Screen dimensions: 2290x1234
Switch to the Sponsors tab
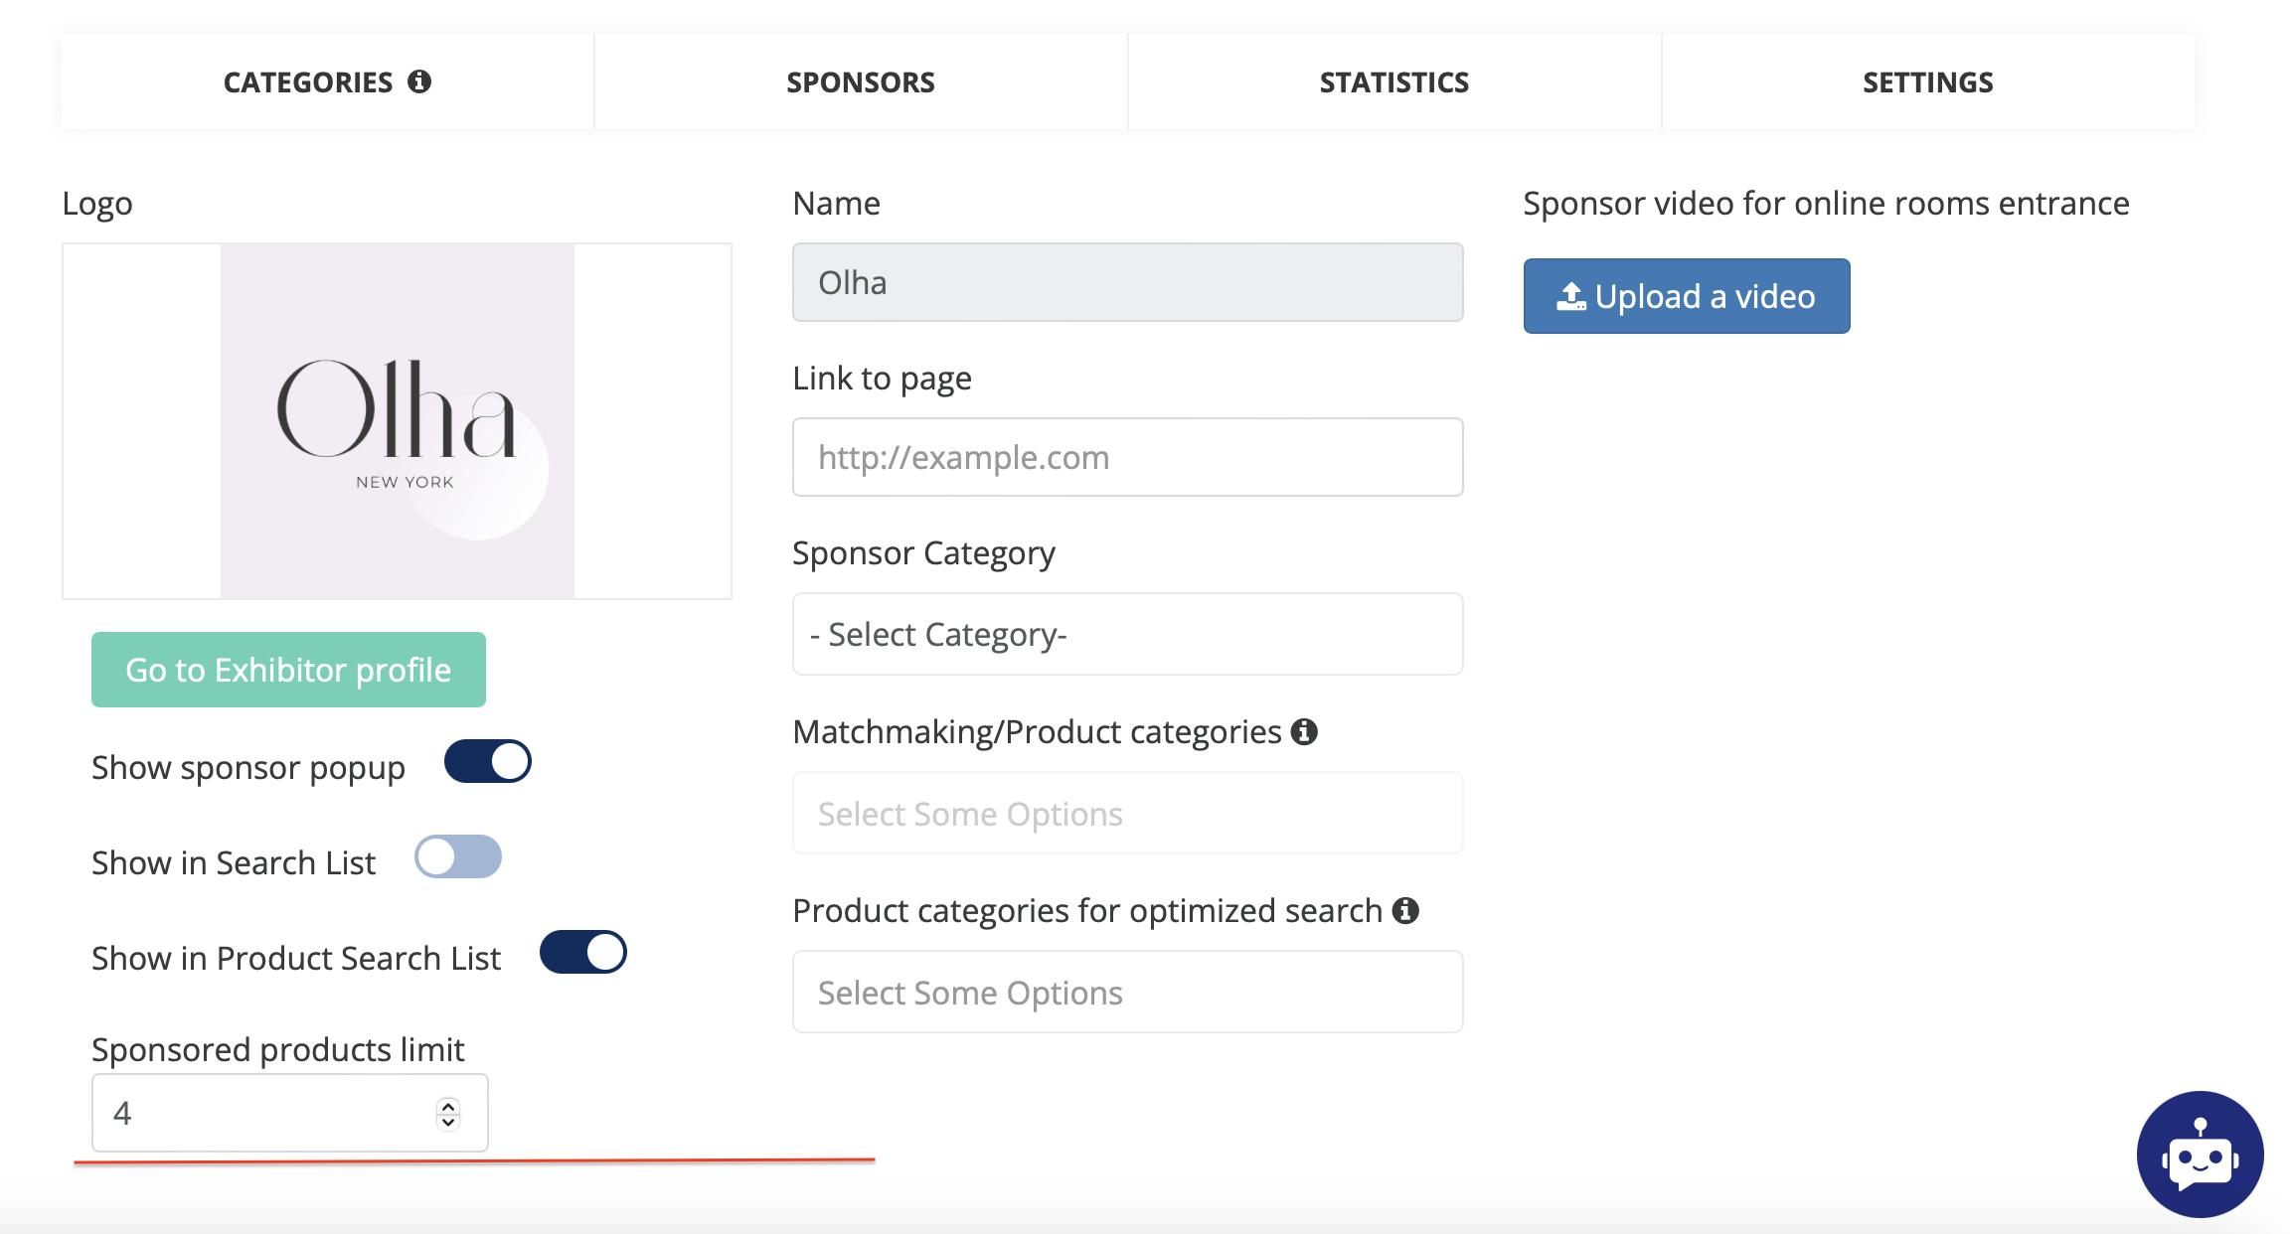[861, 82]
